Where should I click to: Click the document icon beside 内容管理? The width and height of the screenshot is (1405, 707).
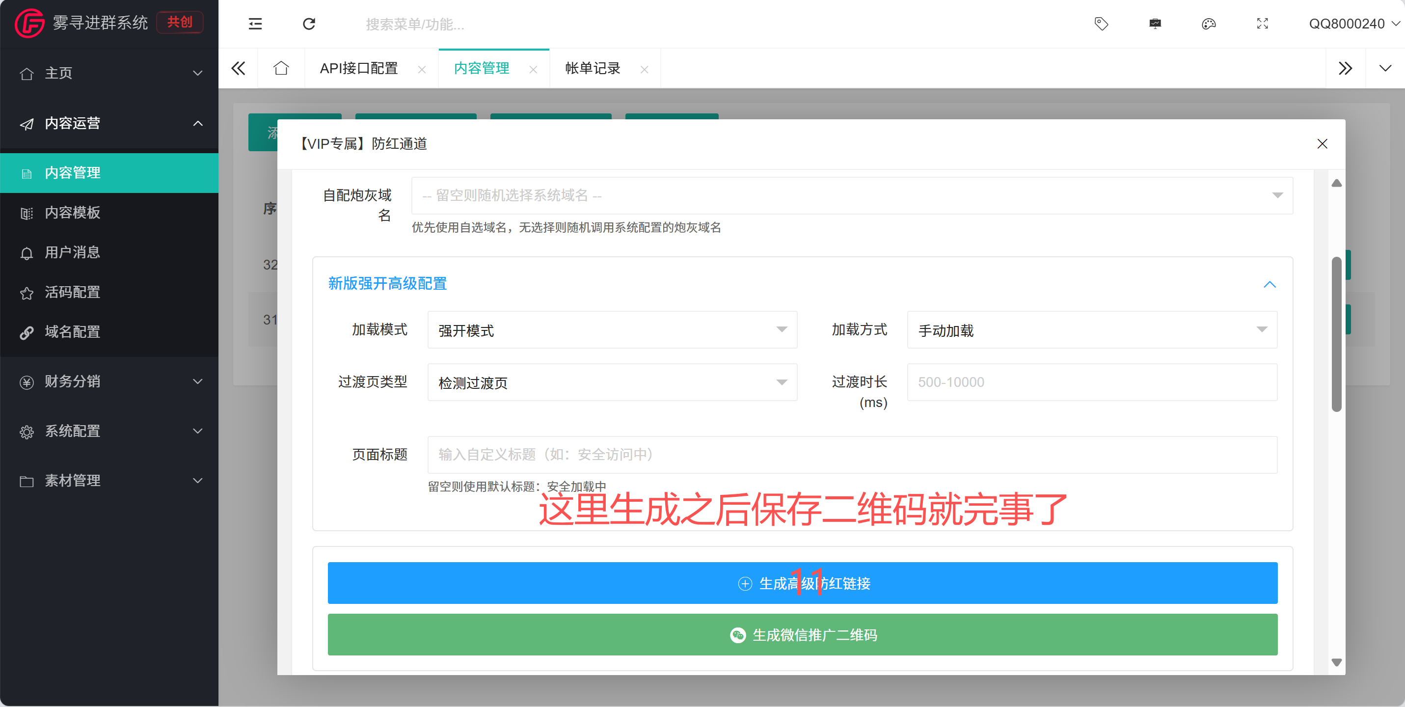click(26, 174)
